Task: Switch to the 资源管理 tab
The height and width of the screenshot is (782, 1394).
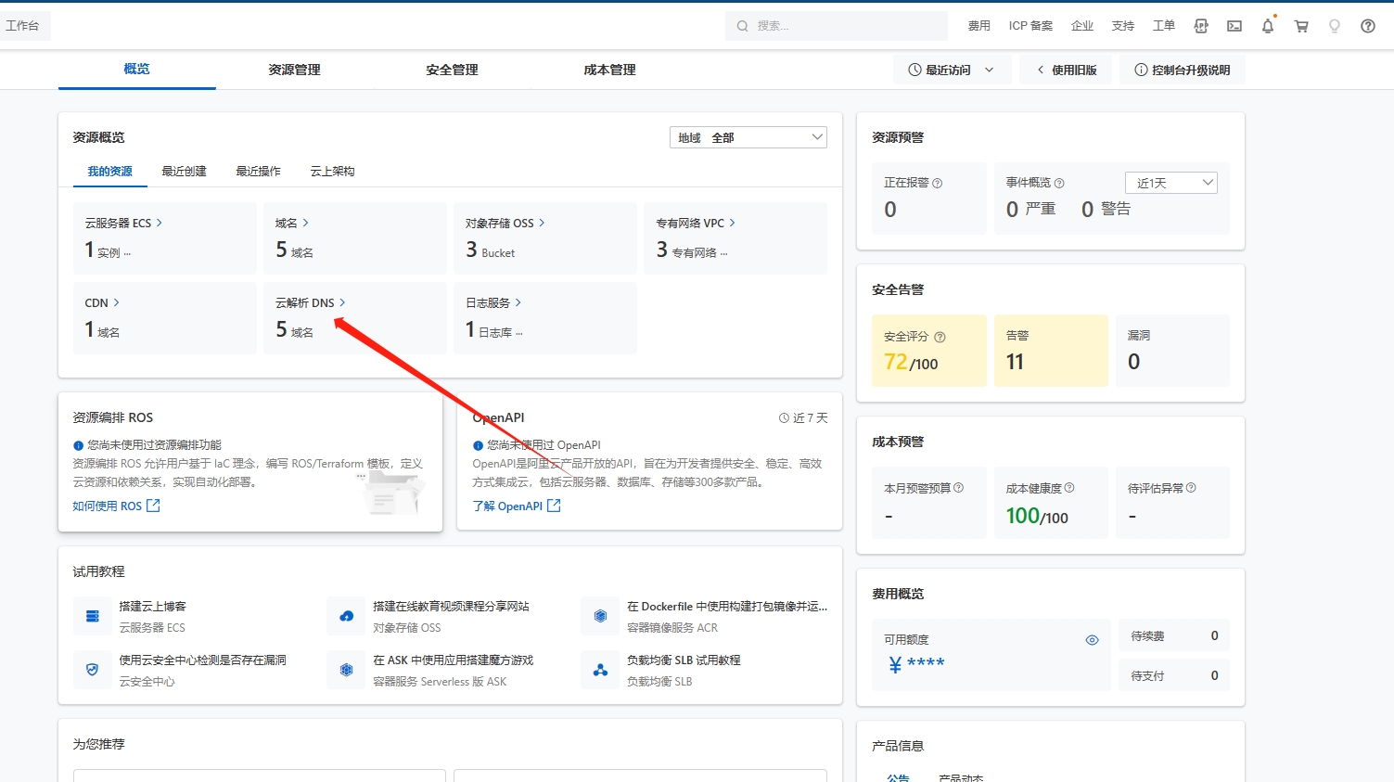Action: [295, 70]
